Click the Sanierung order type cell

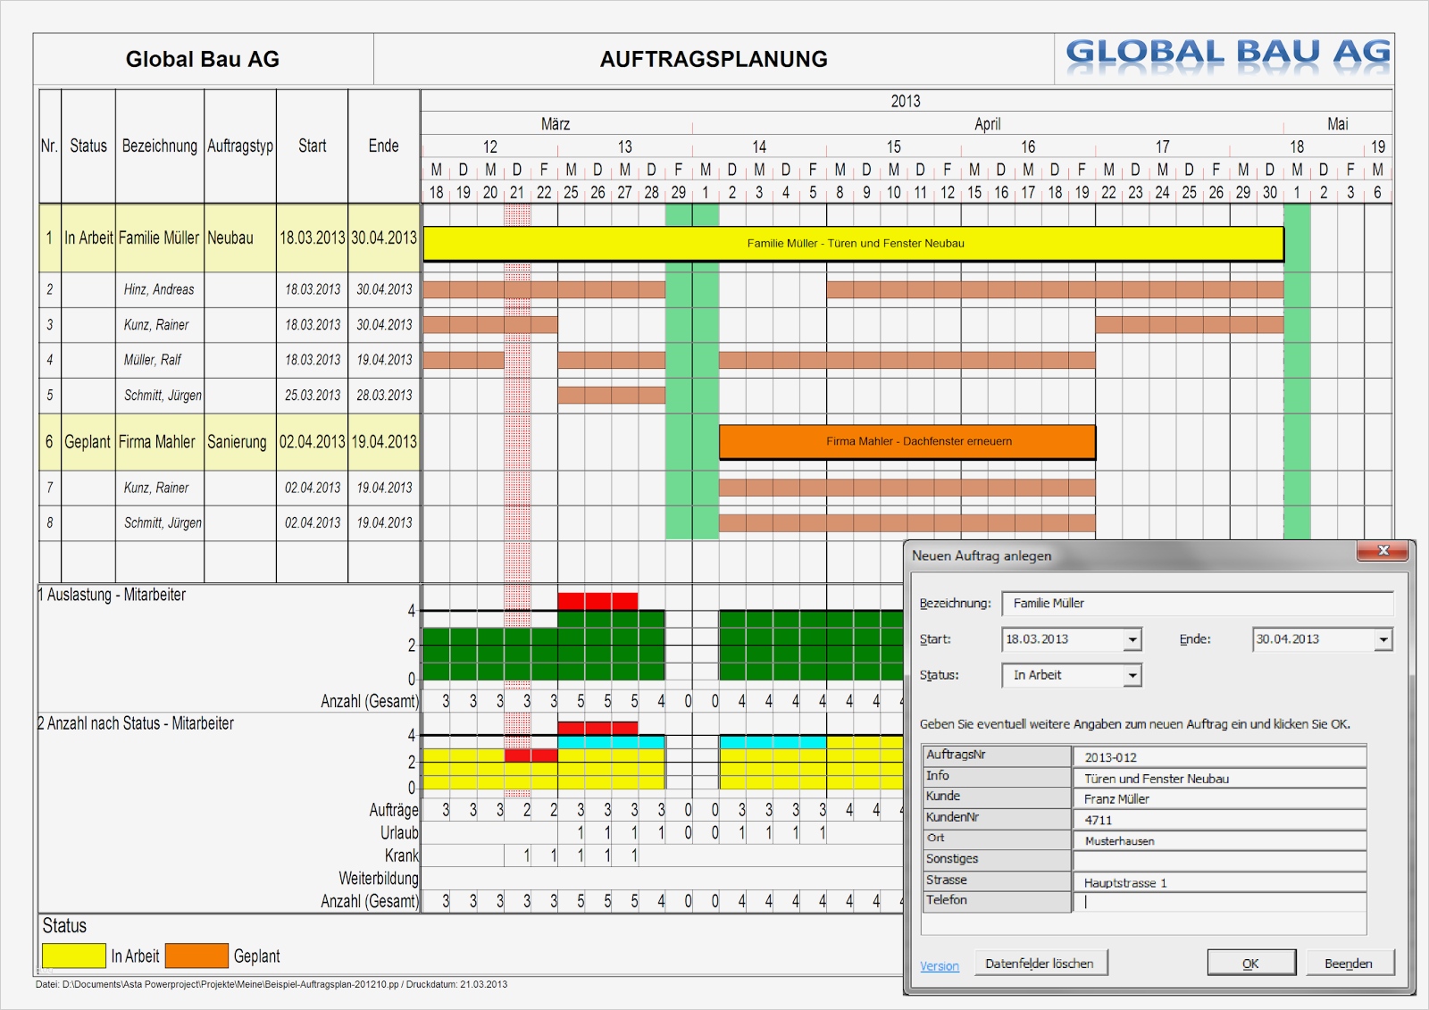click(x=240, y=442)
